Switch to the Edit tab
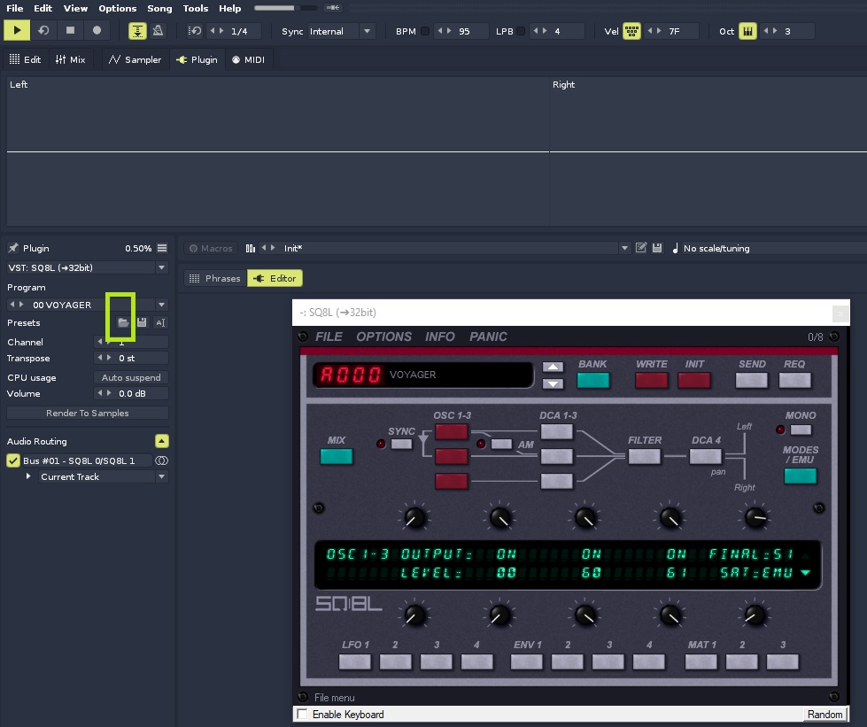This screenshot has height=727, width=867. [26, 59]
